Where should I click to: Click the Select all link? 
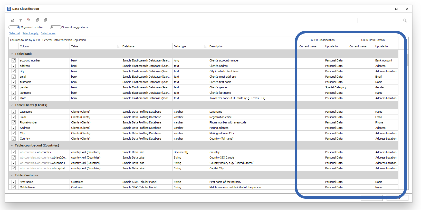coord(14,33)
